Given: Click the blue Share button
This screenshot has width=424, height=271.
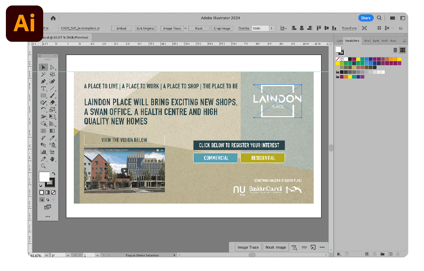Looking at the screenshot, I should [366, 18].
